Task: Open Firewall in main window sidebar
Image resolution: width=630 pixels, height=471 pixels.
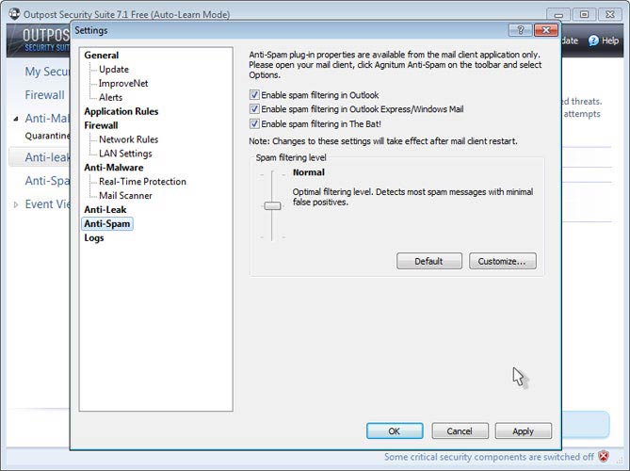Action: [x=44, y=95]
